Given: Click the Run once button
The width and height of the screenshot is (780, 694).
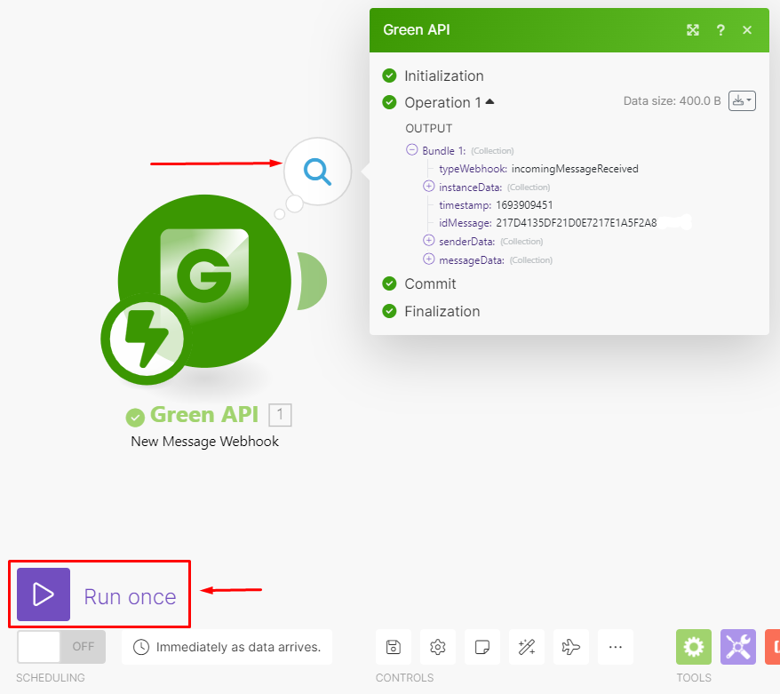Looking at the screenshot, I should pos(99,594).
